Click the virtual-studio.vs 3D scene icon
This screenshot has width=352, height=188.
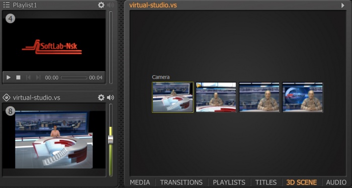[7, 98]
